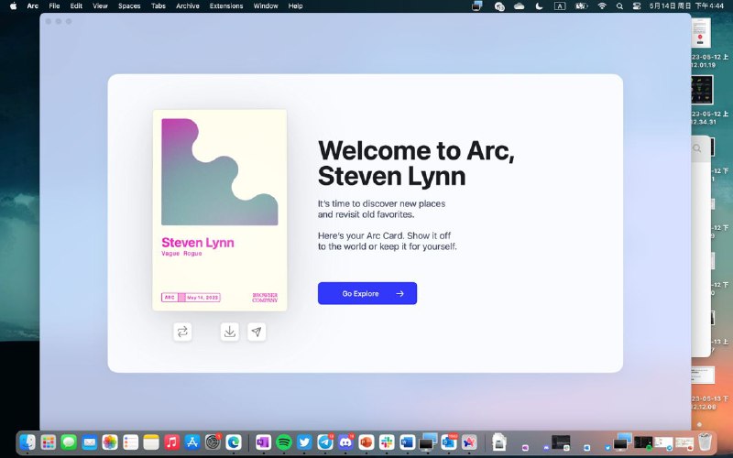The height and width of the screenshot is (458, 733).
Task: Open the Arc app menu
Action: point(33,5)
